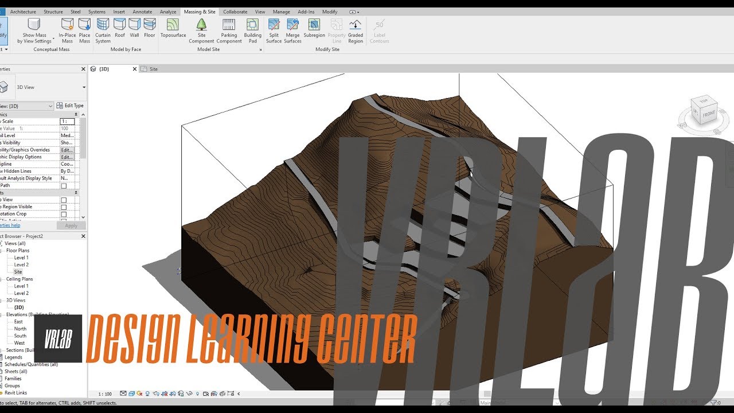The width and height of the screenshot is (734, 413).
Task: Open view scale 1 : 100 selector
Action: 105,394
